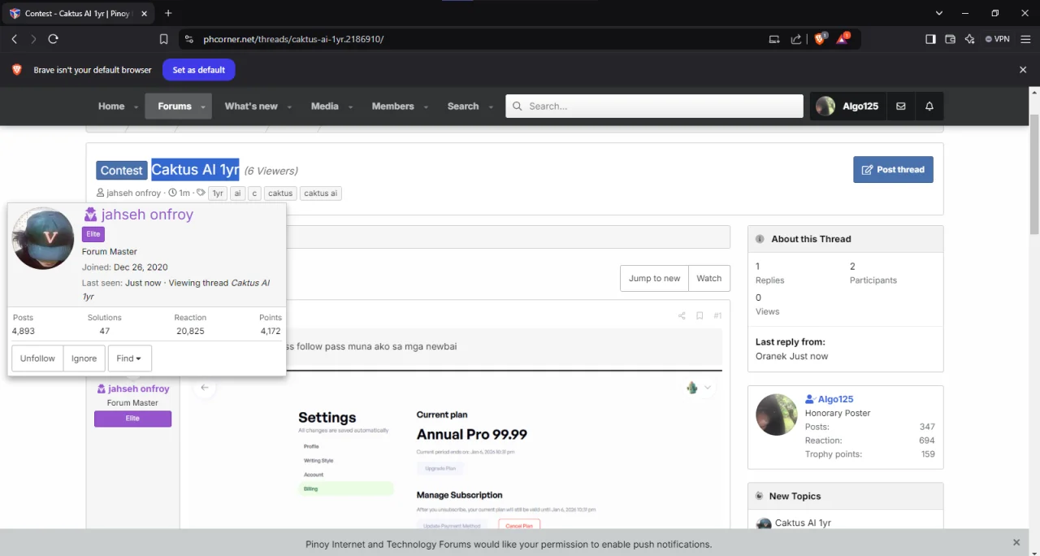The width and height of the screenshot is (1040, 556).
Task: Open the Search nav item
Action: click(463, 106)
